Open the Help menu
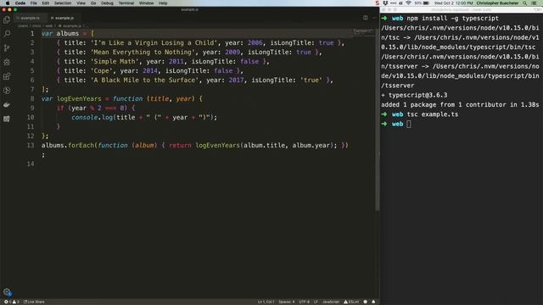The height and width of the screenshot is (305, 543). point(163,3)
